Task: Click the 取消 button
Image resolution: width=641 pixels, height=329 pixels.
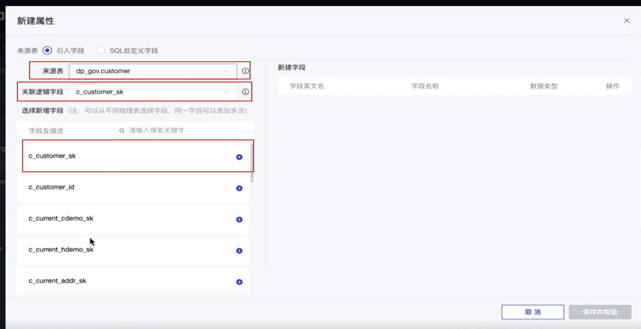Action: coord(532,312)
